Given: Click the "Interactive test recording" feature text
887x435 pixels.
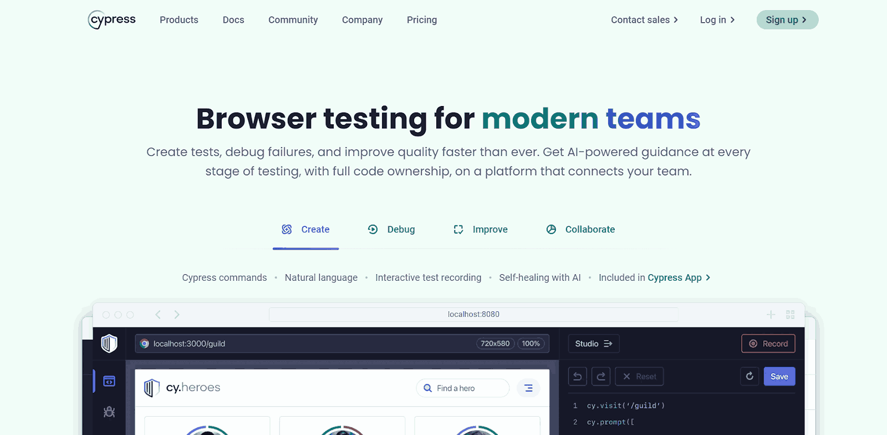Looking at the screenshot, I should [x=429, y=277].
